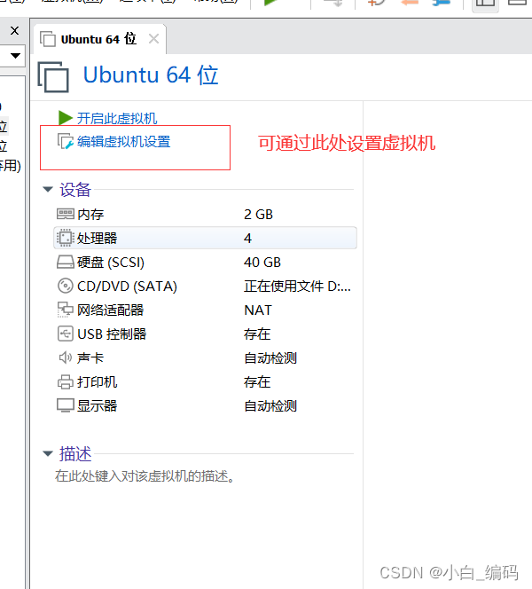The width and height of the screenshot is (532, 589).
Task: Select the CD/DVD (SATA) row
Action: 205,287
